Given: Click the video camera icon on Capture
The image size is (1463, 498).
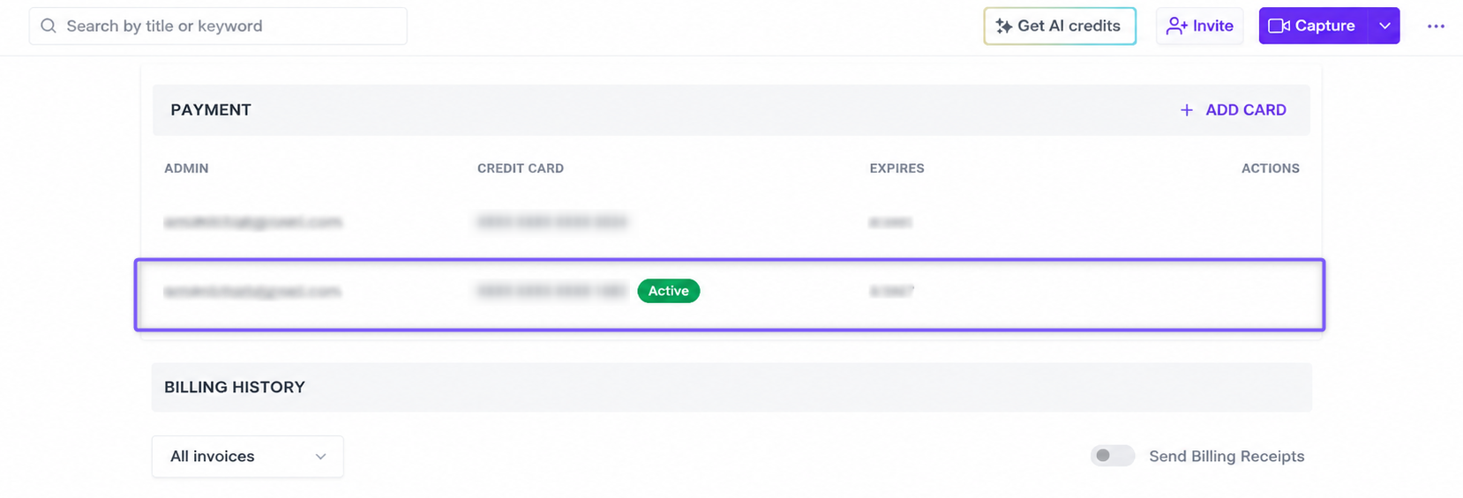Looking at the screenshot, I should pyautogui.click(x=1279, y=26).
